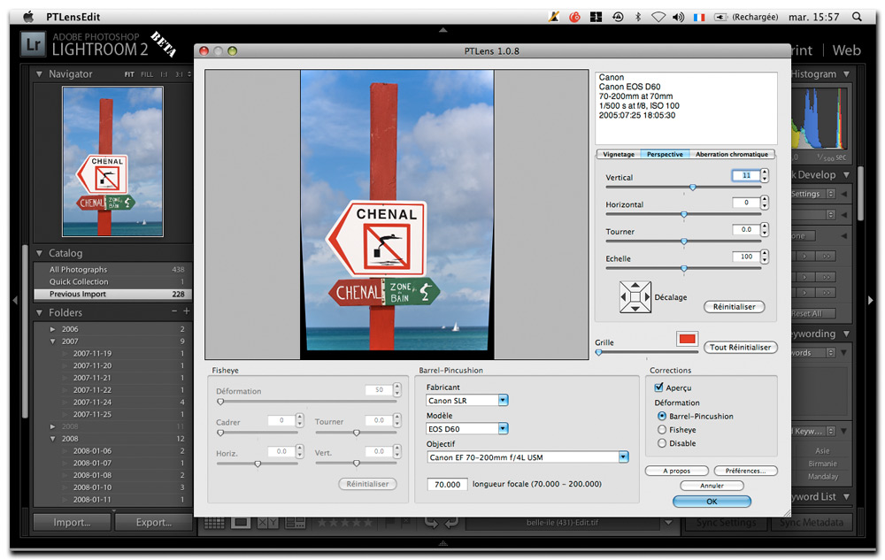Open the Objectif lens dropdown
The image size is (885, 560).
click(x=623, y=456)
